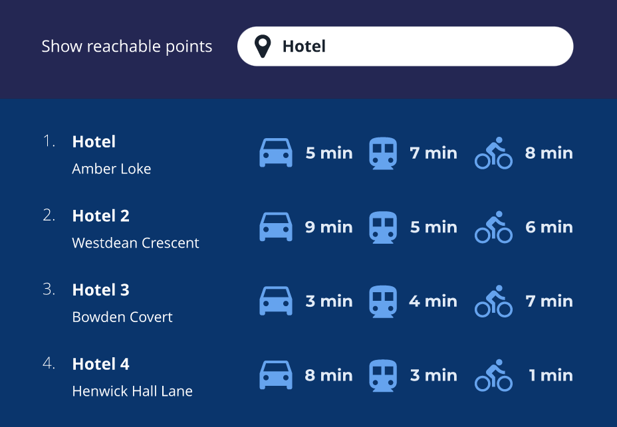Click the location pin icon in search
Screen dimensions: 617x427
point(264,46)
